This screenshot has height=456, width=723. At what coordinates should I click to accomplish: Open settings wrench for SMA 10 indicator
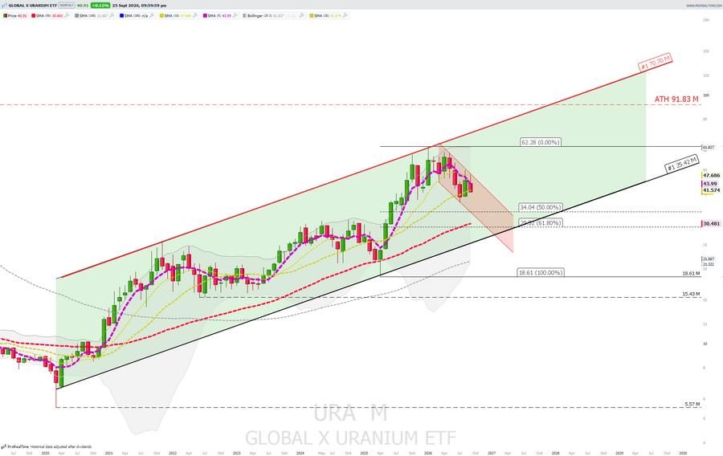coord(195,16)
